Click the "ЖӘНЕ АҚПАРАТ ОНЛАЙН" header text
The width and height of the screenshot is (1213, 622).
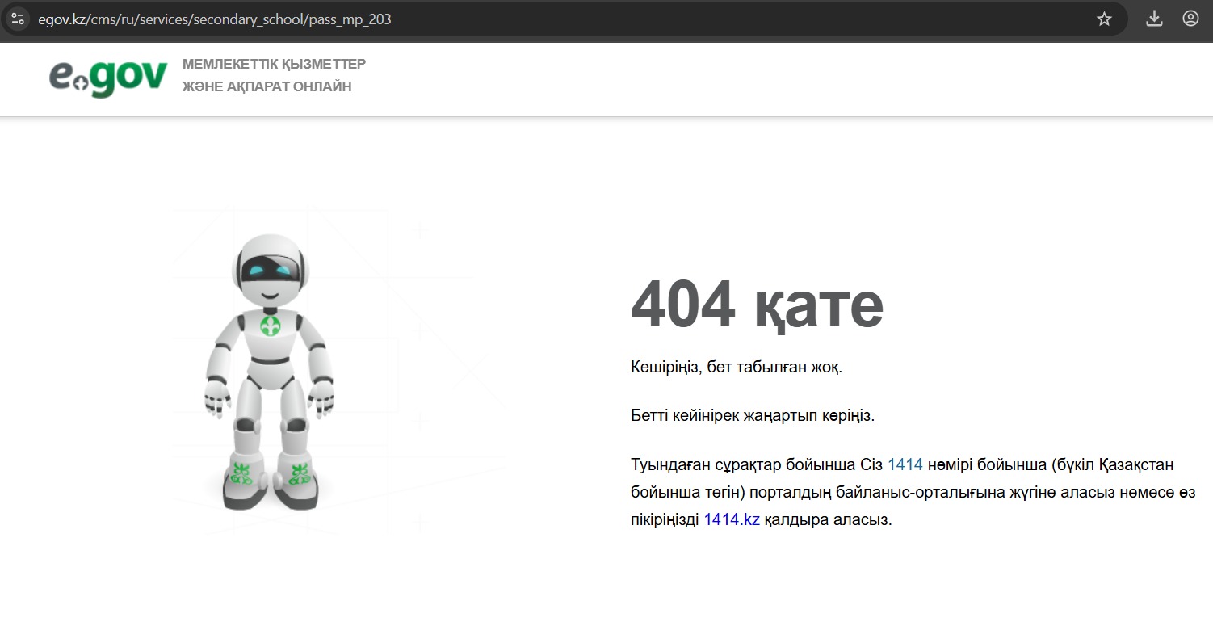pyautogui.click(x=267, y=86)
